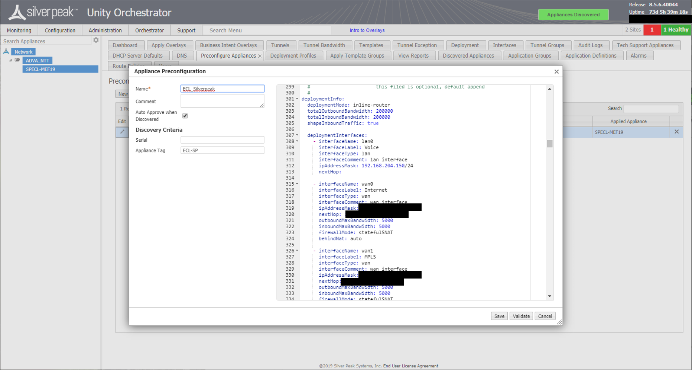The width and height of the screenshot is (692, 370).
Task: Close the Preconfigure Appliances tab X
Action: [x=260, y=56]
